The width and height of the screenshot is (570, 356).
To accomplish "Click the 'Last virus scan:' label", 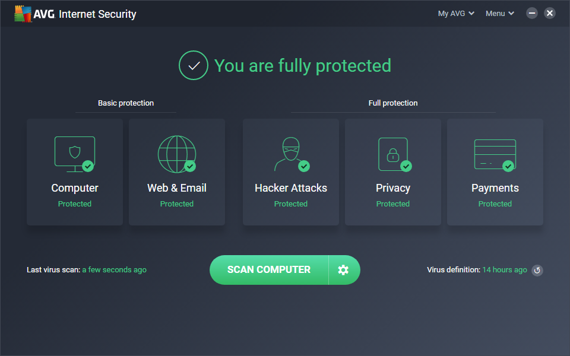I will click(x=53, y=270).
